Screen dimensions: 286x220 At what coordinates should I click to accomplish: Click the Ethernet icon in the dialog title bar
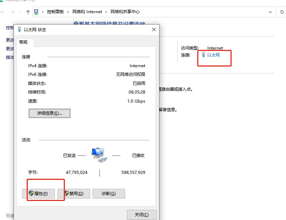[x=19, y=30]
